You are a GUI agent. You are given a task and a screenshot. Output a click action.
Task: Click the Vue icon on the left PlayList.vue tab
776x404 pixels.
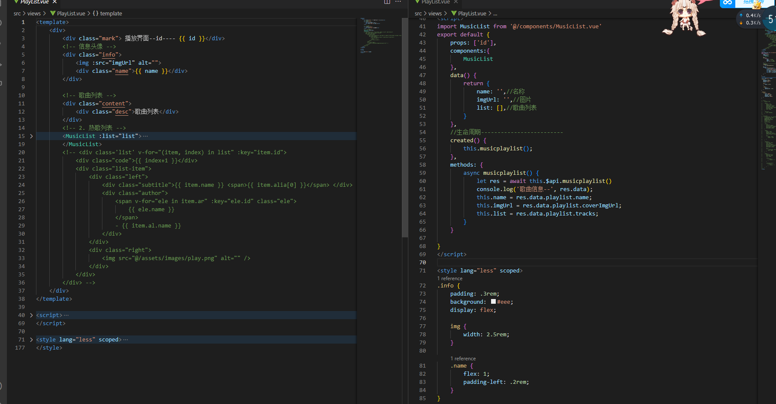click(16, 2)
